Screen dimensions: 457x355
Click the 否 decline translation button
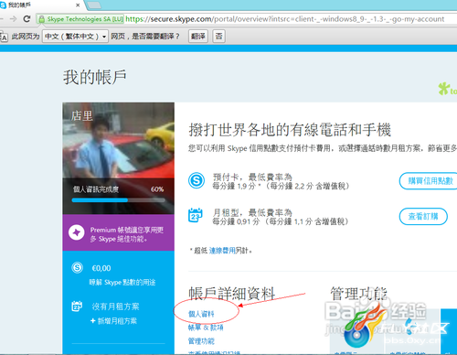click(218, 37)
